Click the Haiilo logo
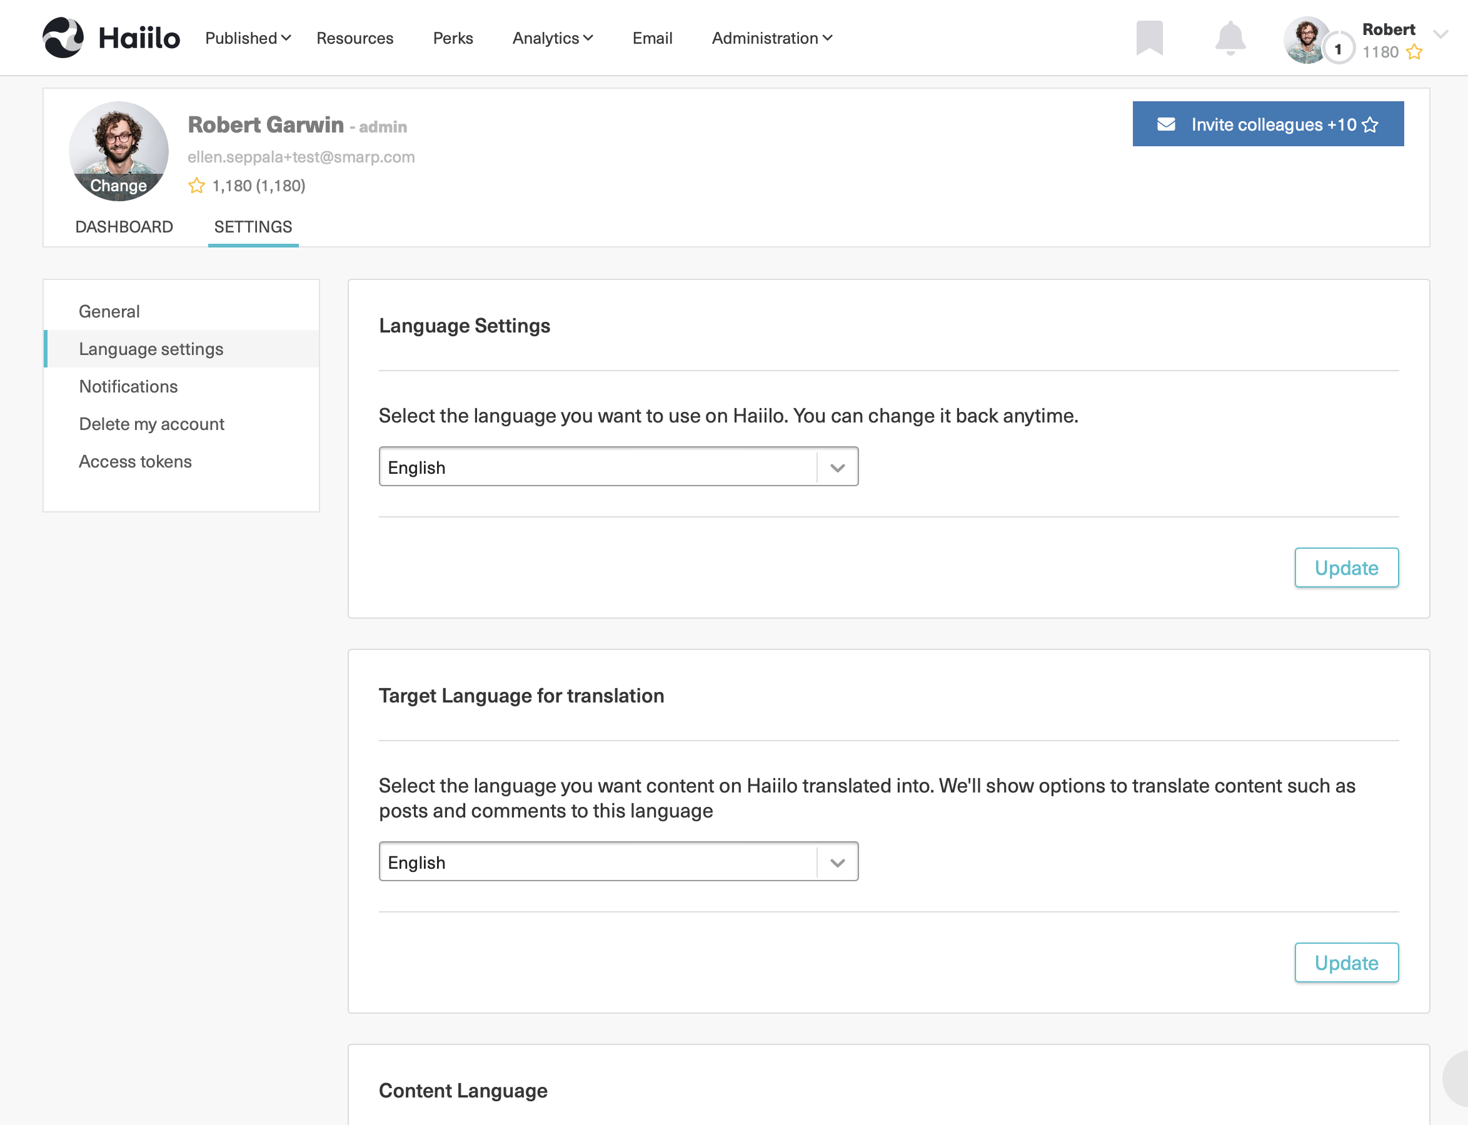 coord(111,37)
